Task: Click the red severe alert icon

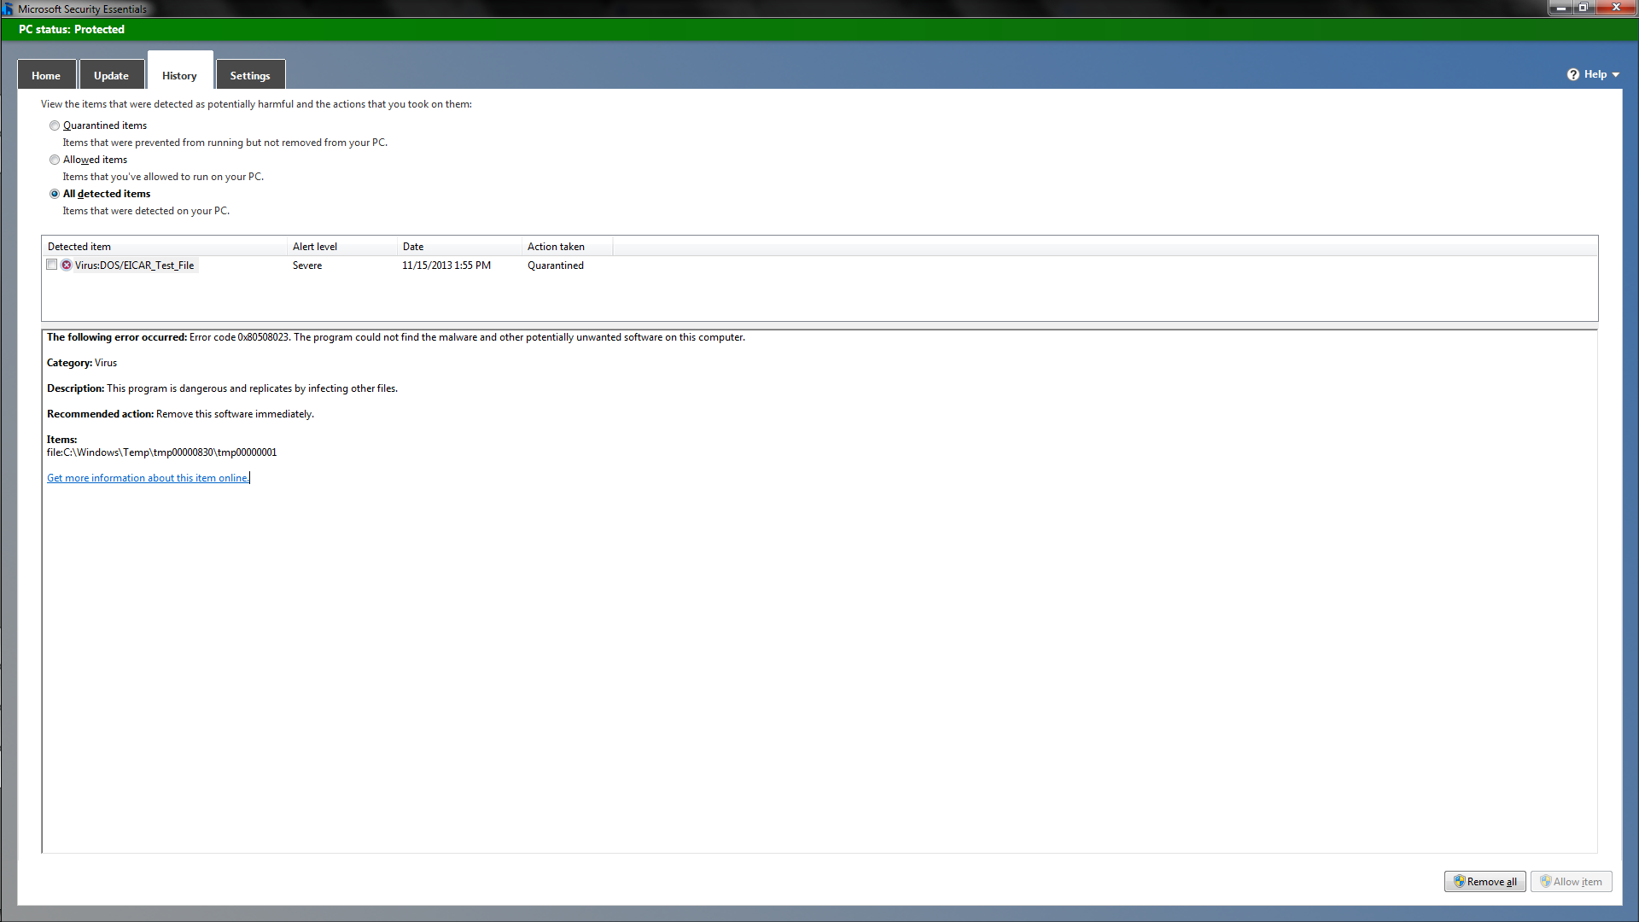Action: pos(67,265)
